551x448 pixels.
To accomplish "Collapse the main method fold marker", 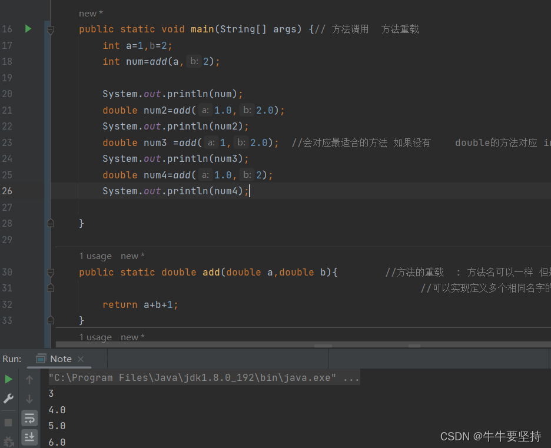I will coord(51,30).
